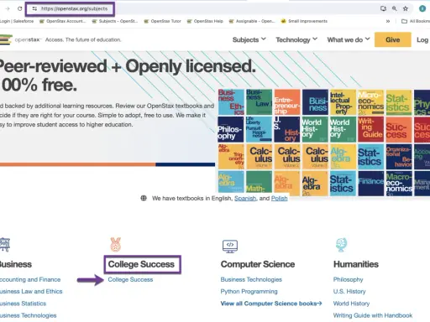Viewport: 430px width, 322px height.
Task: Click the yellow Give button
Action: (393, 39)
